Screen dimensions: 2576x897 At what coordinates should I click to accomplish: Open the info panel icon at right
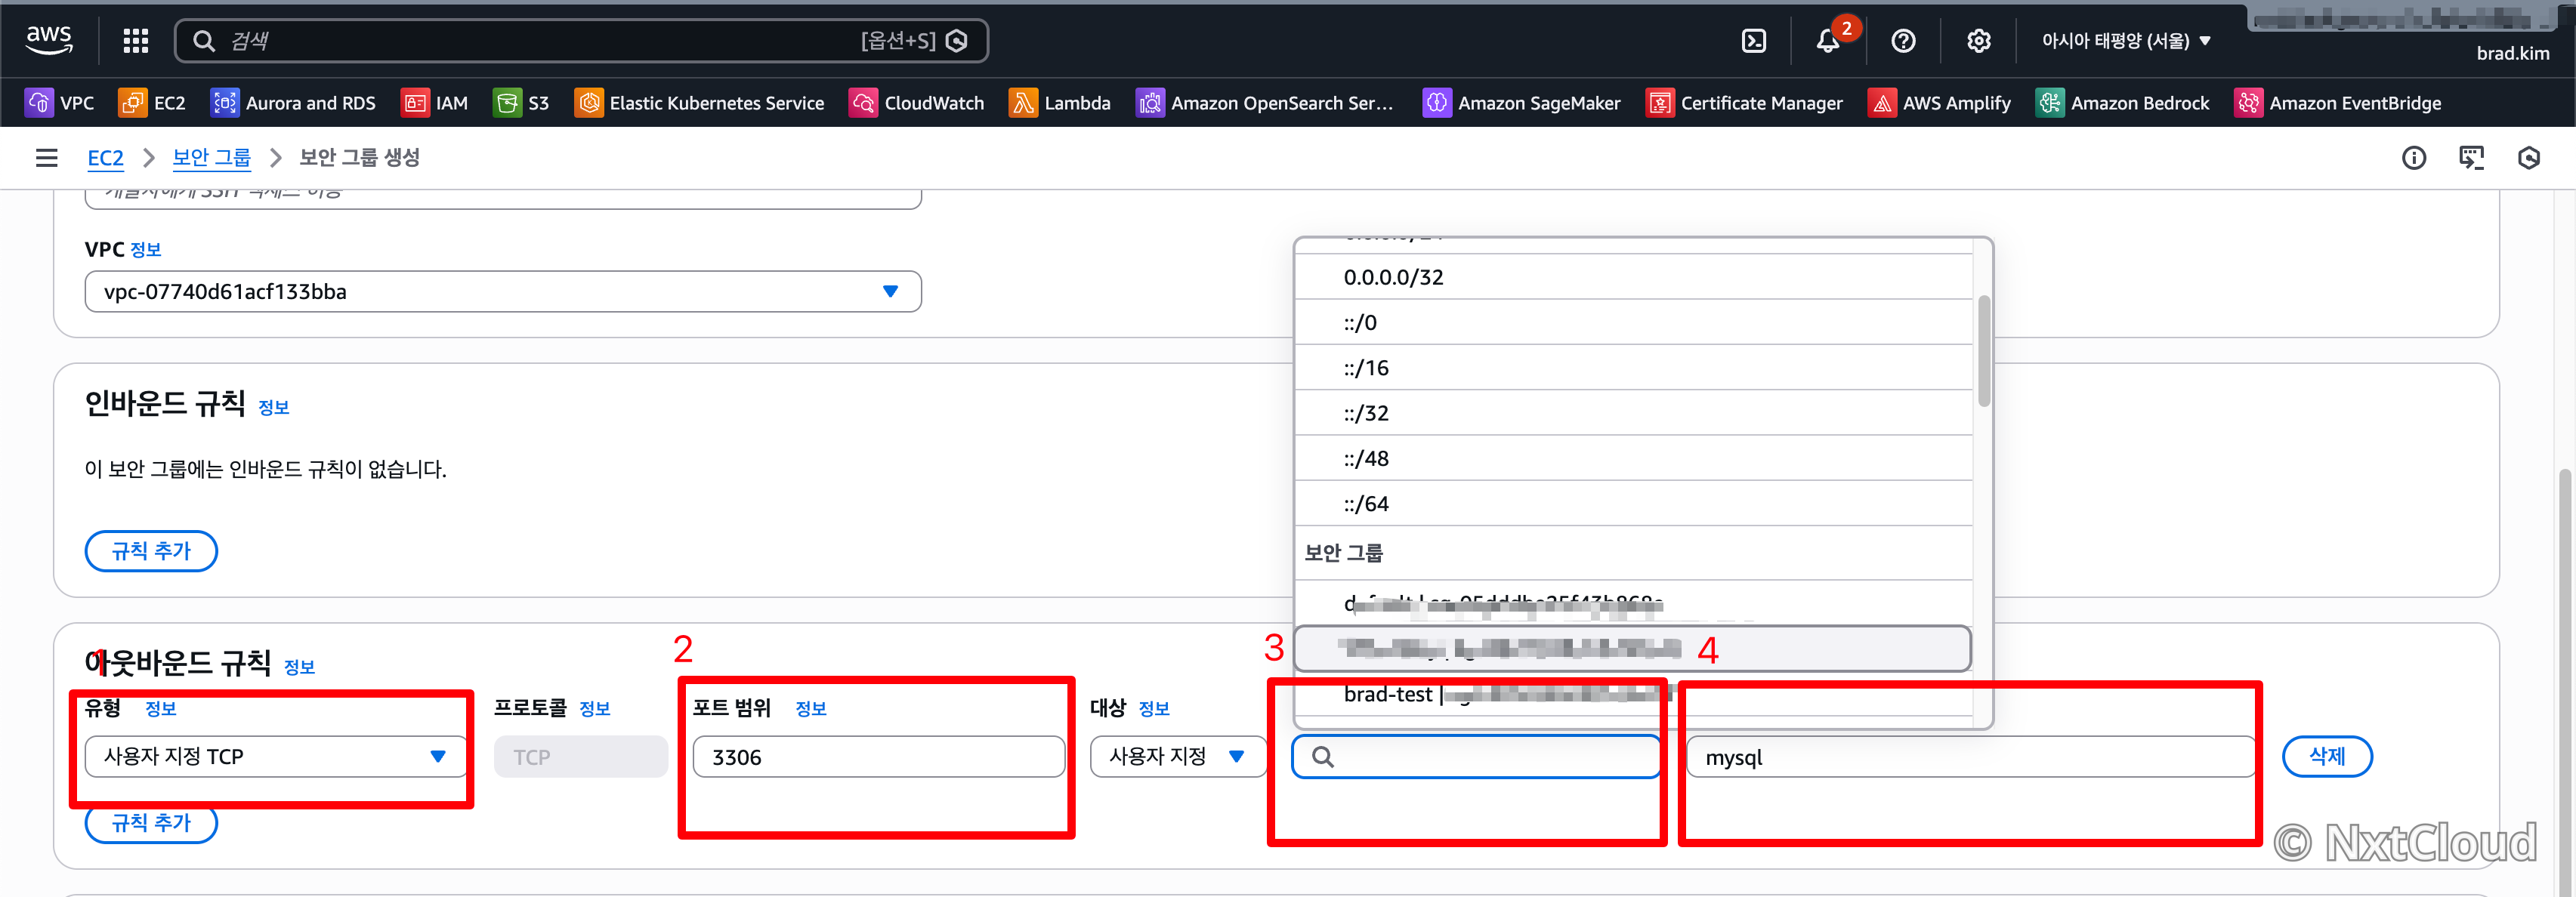[2413, 158]
